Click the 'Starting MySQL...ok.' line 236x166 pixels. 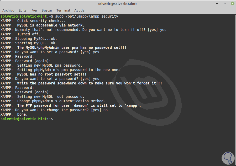tap(29, 43)
